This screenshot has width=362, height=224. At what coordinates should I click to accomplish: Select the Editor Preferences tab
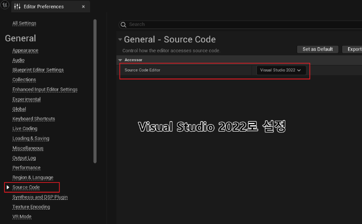point(50,6)
